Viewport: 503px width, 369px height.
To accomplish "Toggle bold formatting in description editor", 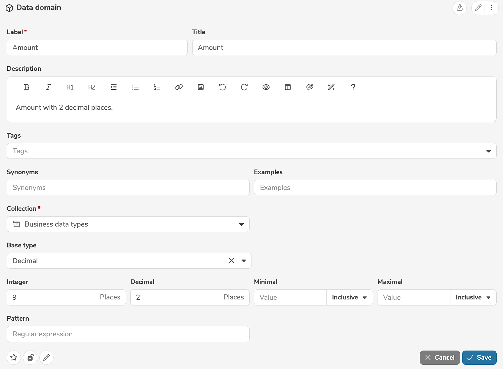I will pyautogui.click(x=27, y=87).
